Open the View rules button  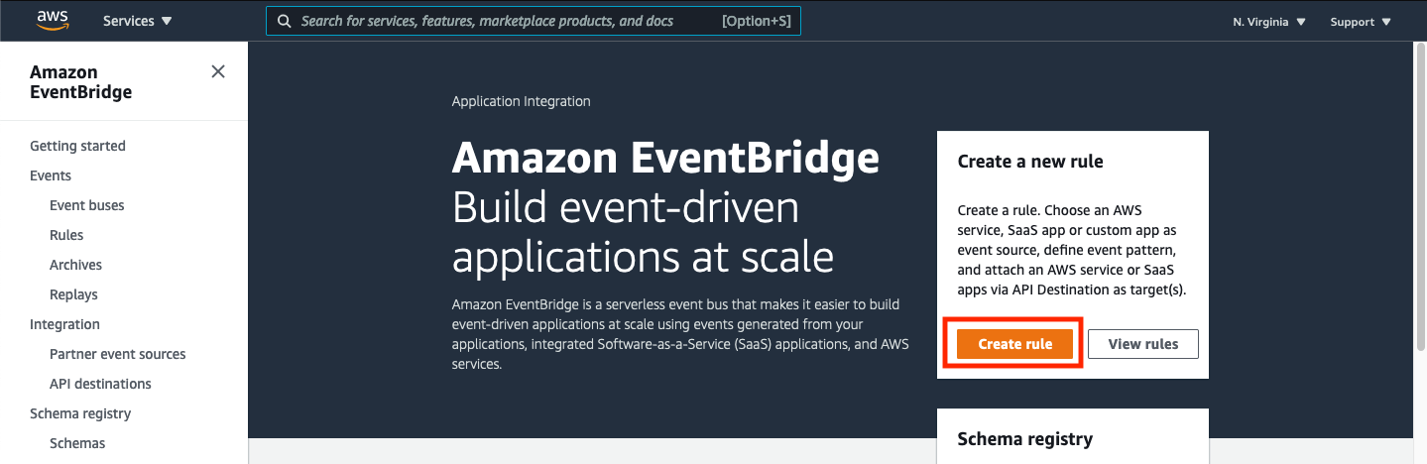pyautogui.click(x=1143, y=344)
